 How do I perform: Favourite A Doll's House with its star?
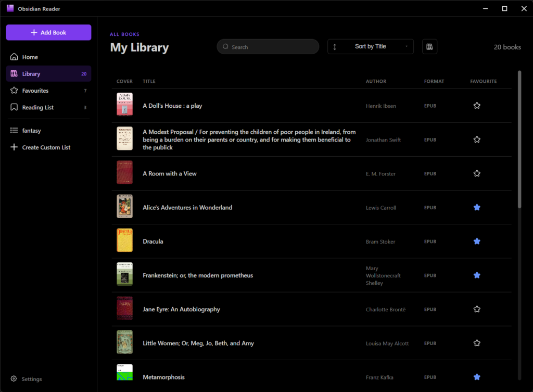point(477,105)
